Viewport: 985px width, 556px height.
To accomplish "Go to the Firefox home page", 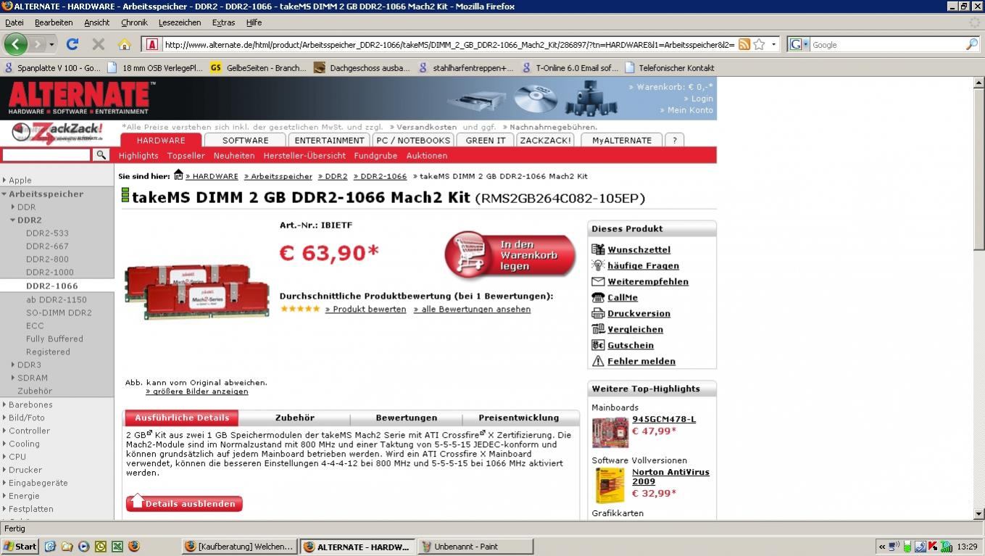I will 125,44.
